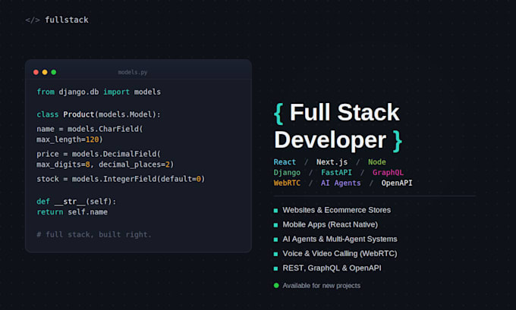Click the opening teal curly brace

click(x=278, y=114)
